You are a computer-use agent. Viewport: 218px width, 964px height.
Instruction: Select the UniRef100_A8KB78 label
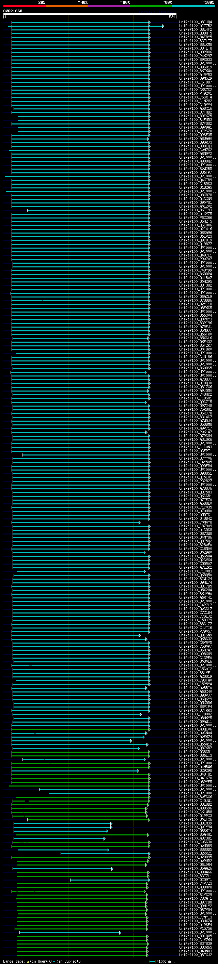click(196, 195)
